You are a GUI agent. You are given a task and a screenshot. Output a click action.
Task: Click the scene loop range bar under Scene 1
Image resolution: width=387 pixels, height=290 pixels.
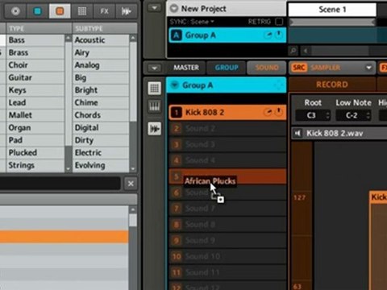click(332, 23)
